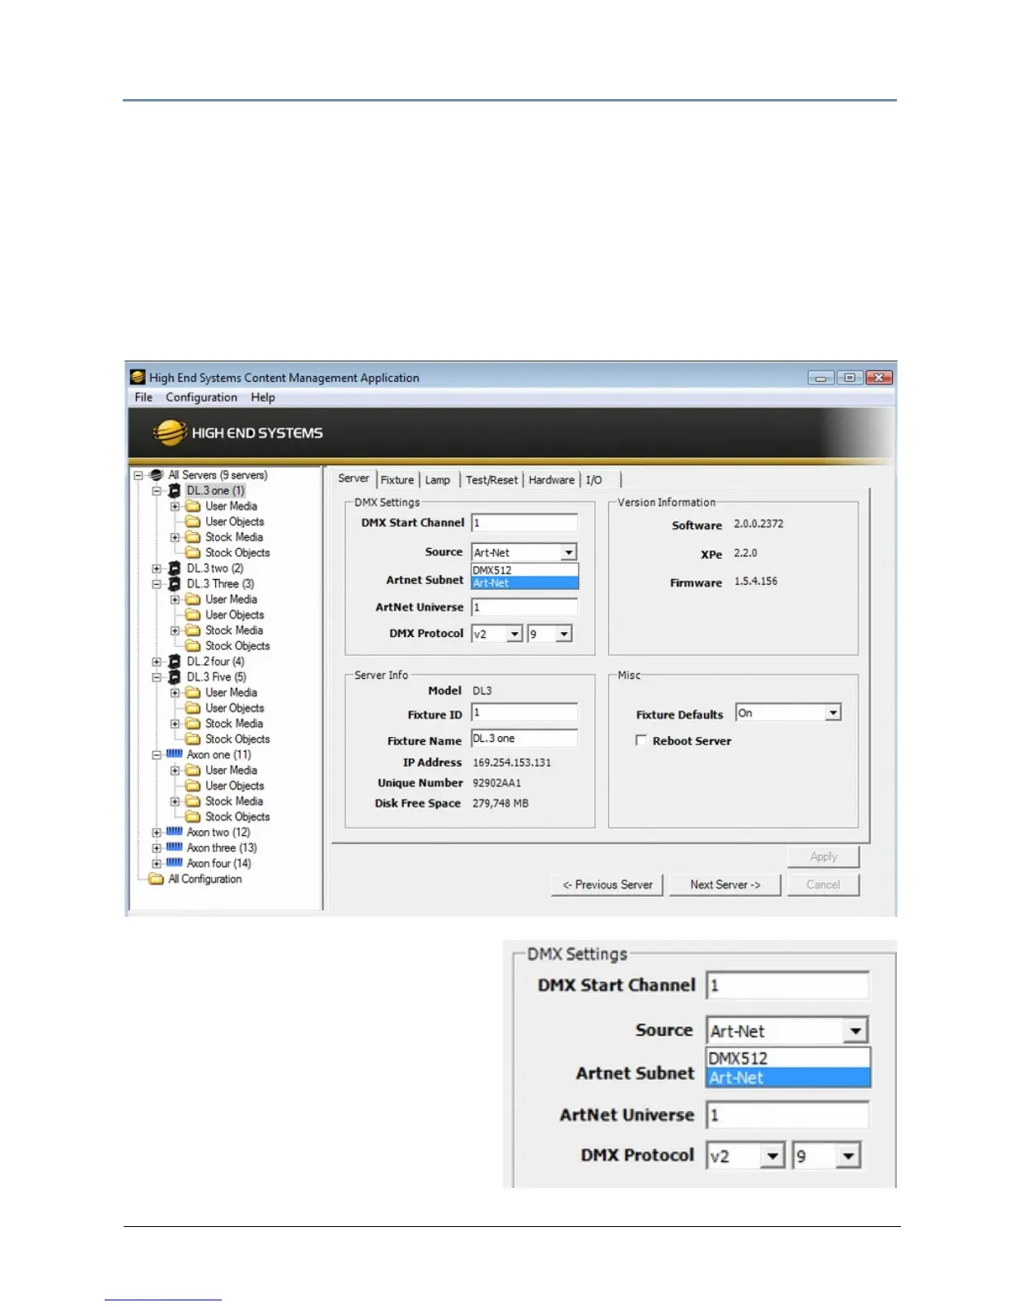This screenshot has height=1307, width=1009.
Task: Click the ArtNet Universe field in main window
Action: coord(524,607)
